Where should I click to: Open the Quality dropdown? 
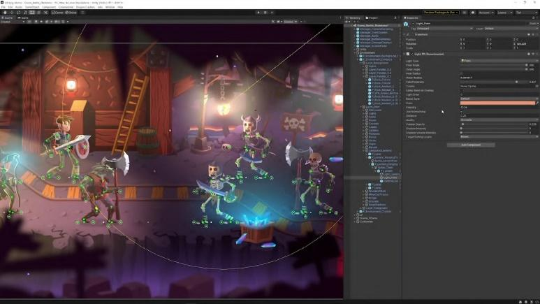click(x=499, y=120)
